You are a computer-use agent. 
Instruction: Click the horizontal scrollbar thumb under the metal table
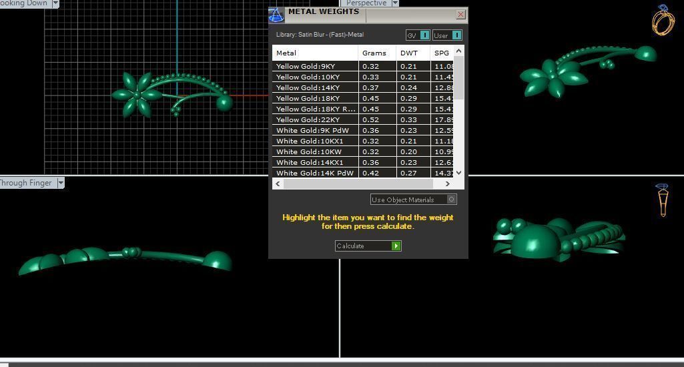tap(358, 183)
